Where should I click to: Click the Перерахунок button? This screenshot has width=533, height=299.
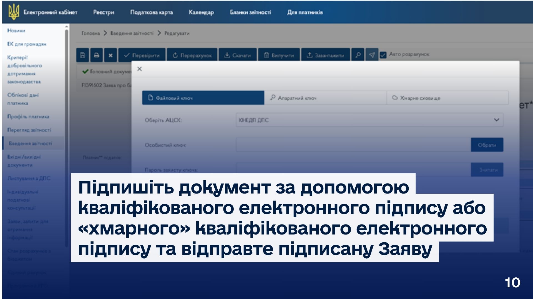(x=192, y=55)
